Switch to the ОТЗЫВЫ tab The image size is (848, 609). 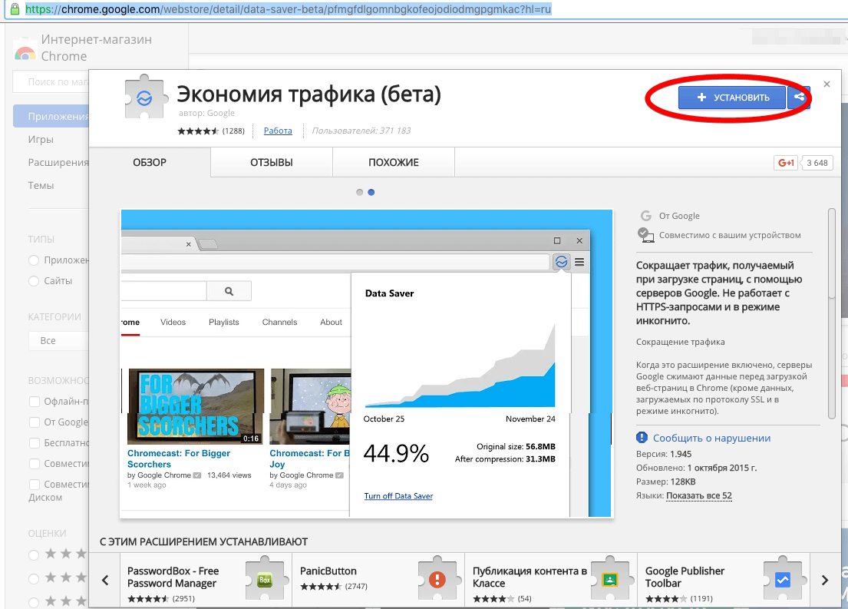[x=271, y=163]
